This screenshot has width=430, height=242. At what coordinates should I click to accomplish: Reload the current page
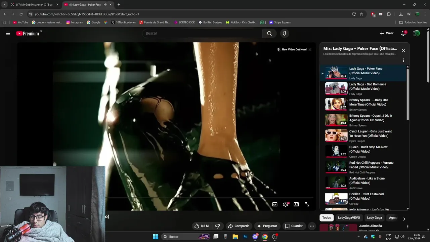click(x=21, y=14)
